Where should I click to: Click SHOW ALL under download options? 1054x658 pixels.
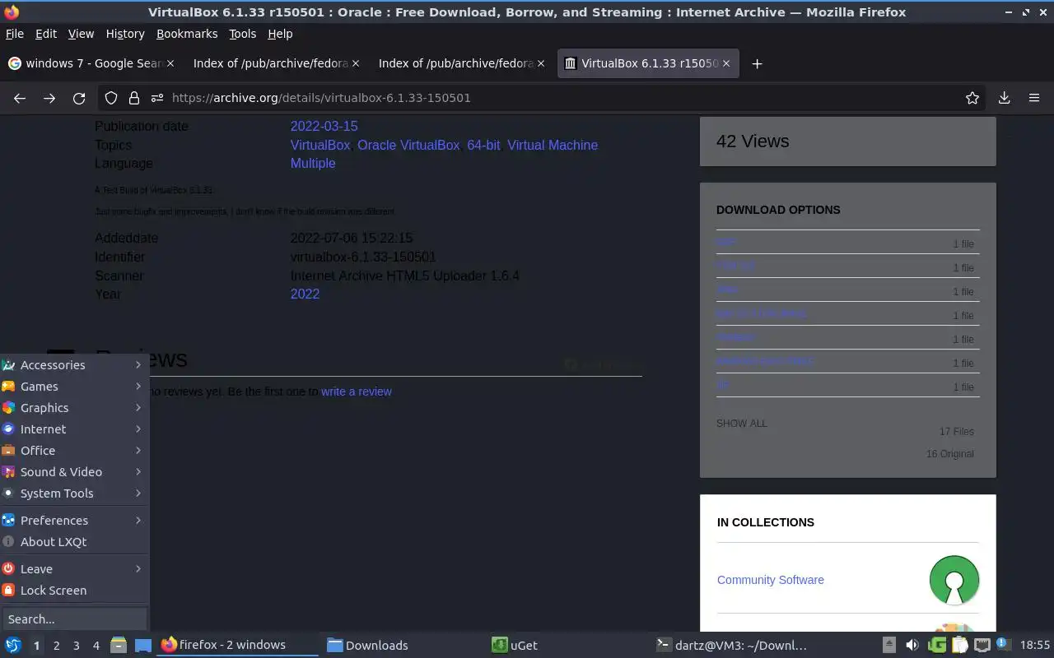742,424
